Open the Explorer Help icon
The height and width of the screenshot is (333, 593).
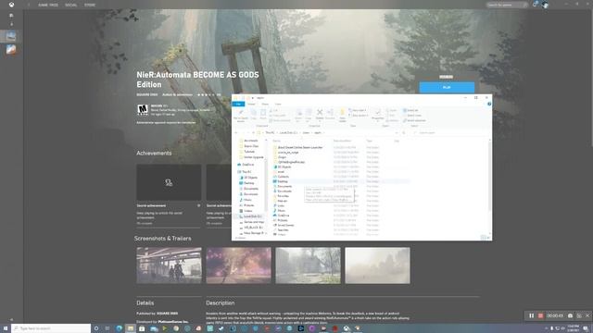[489, 104]
